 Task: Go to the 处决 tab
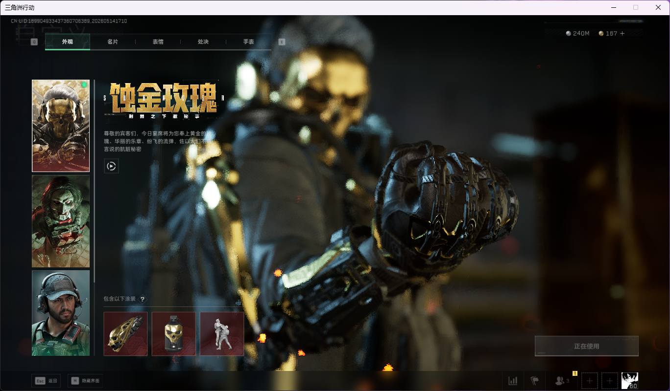pyautogui.click(x=203, y=42)
